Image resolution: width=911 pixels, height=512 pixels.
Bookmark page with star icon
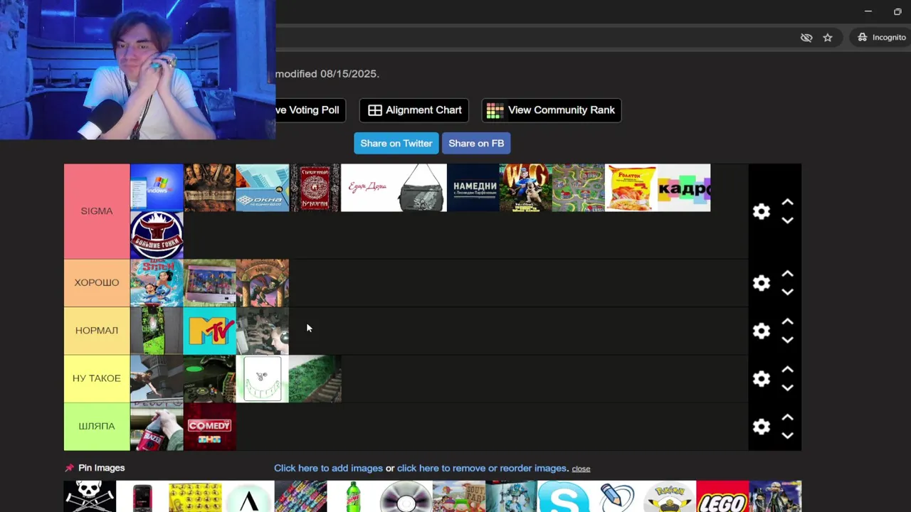pyautogui.click(x=828, y=38)
